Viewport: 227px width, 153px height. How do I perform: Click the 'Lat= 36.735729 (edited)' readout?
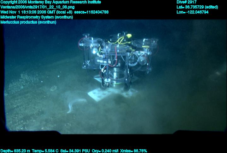197,7
